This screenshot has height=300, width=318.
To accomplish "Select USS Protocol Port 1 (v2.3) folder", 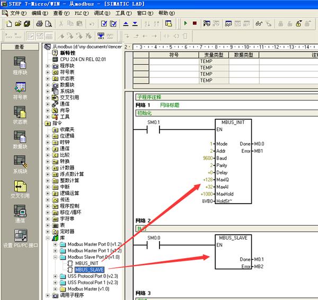I will (x=93, y=283).
